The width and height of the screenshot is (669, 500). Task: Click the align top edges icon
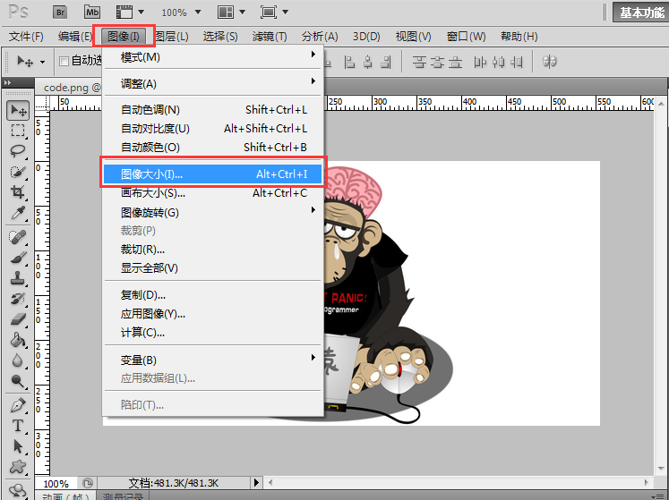[x=419, y=63]
